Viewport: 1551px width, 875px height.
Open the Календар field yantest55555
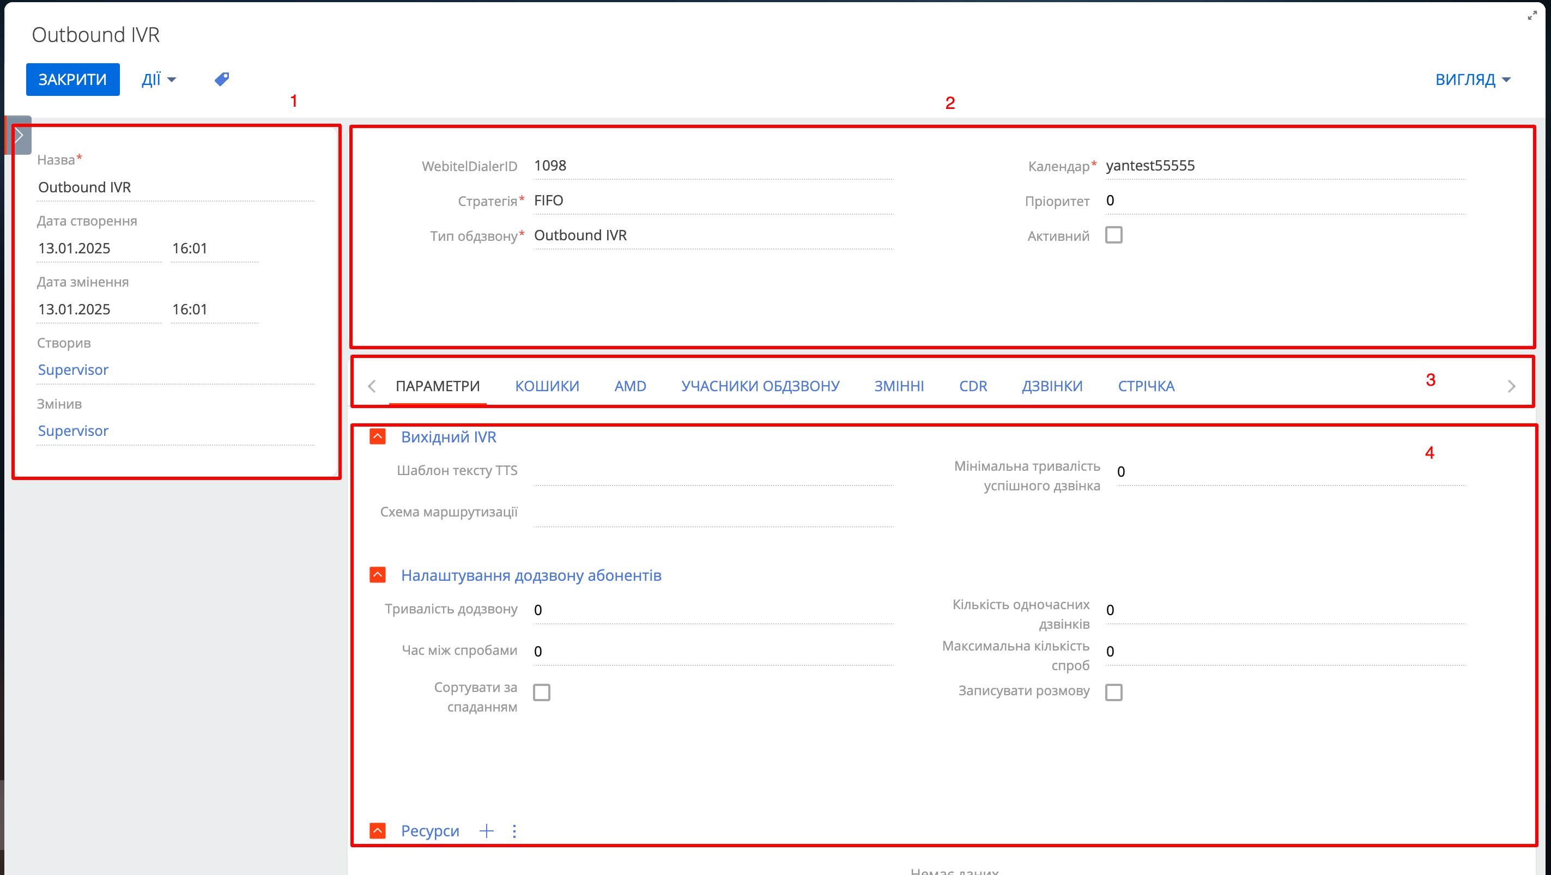tap(1286, 166)
